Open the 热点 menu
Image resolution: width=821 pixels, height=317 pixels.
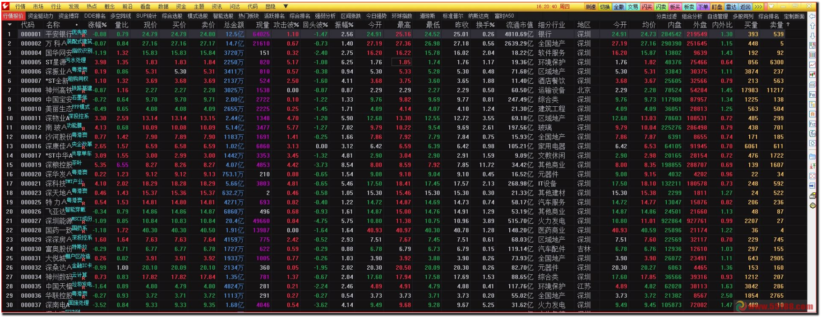pos(92,6)
